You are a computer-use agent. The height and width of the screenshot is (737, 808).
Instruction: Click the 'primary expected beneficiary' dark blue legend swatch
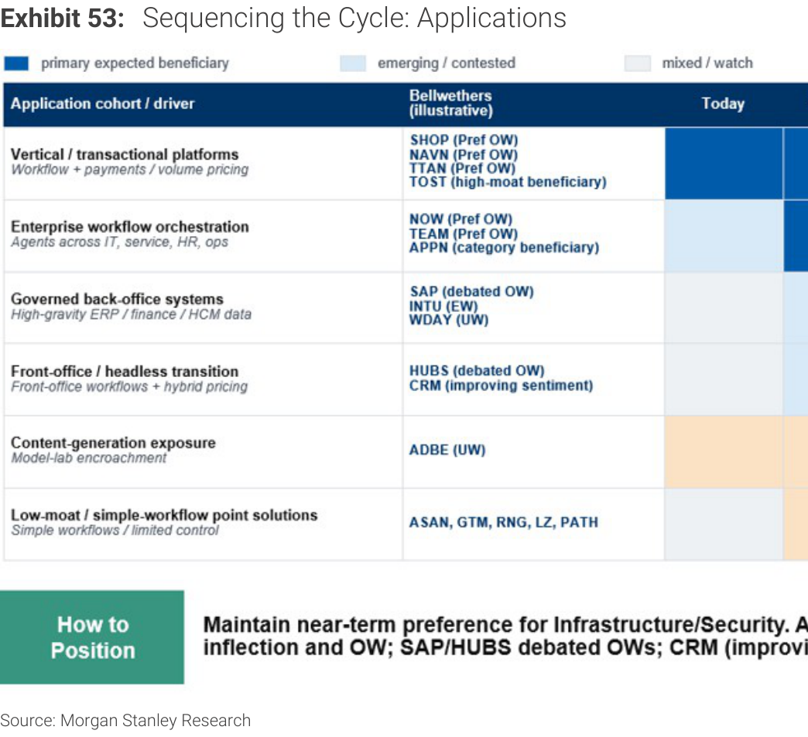pos(16,63)
